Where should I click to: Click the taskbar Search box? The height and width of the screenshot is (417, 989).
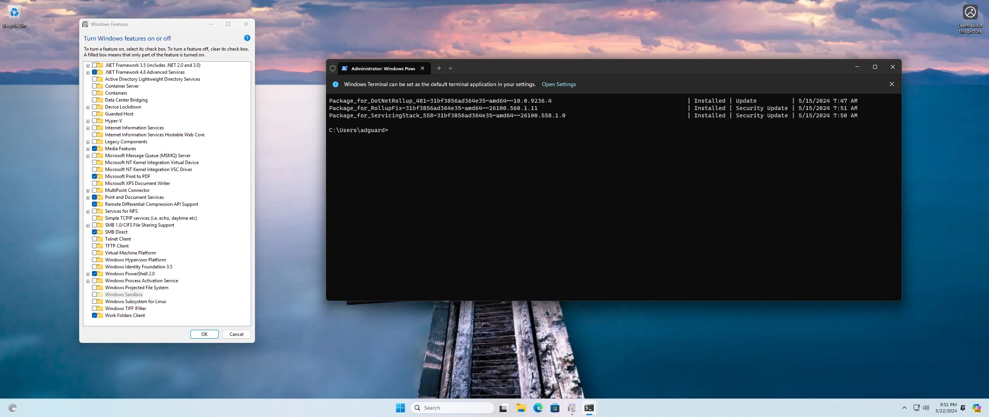coord(453,408)
